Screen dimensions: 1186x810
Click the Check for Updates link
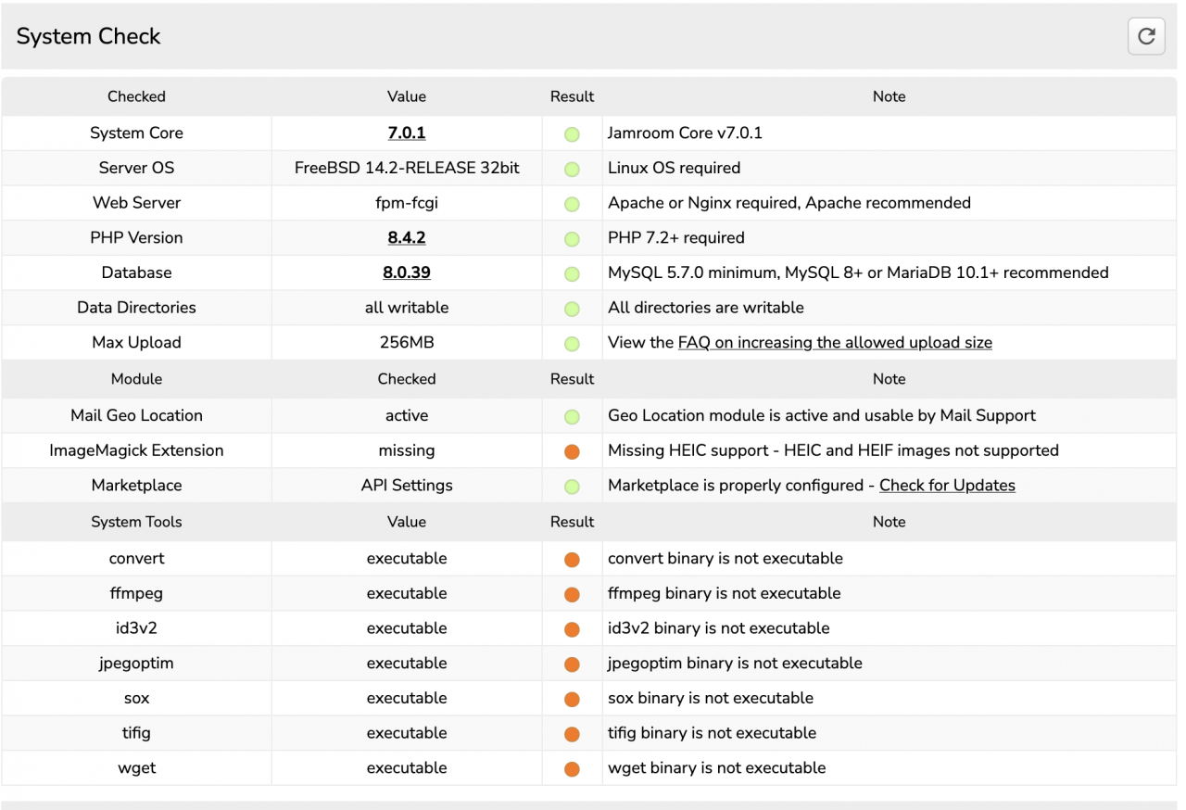coord(946,485)
